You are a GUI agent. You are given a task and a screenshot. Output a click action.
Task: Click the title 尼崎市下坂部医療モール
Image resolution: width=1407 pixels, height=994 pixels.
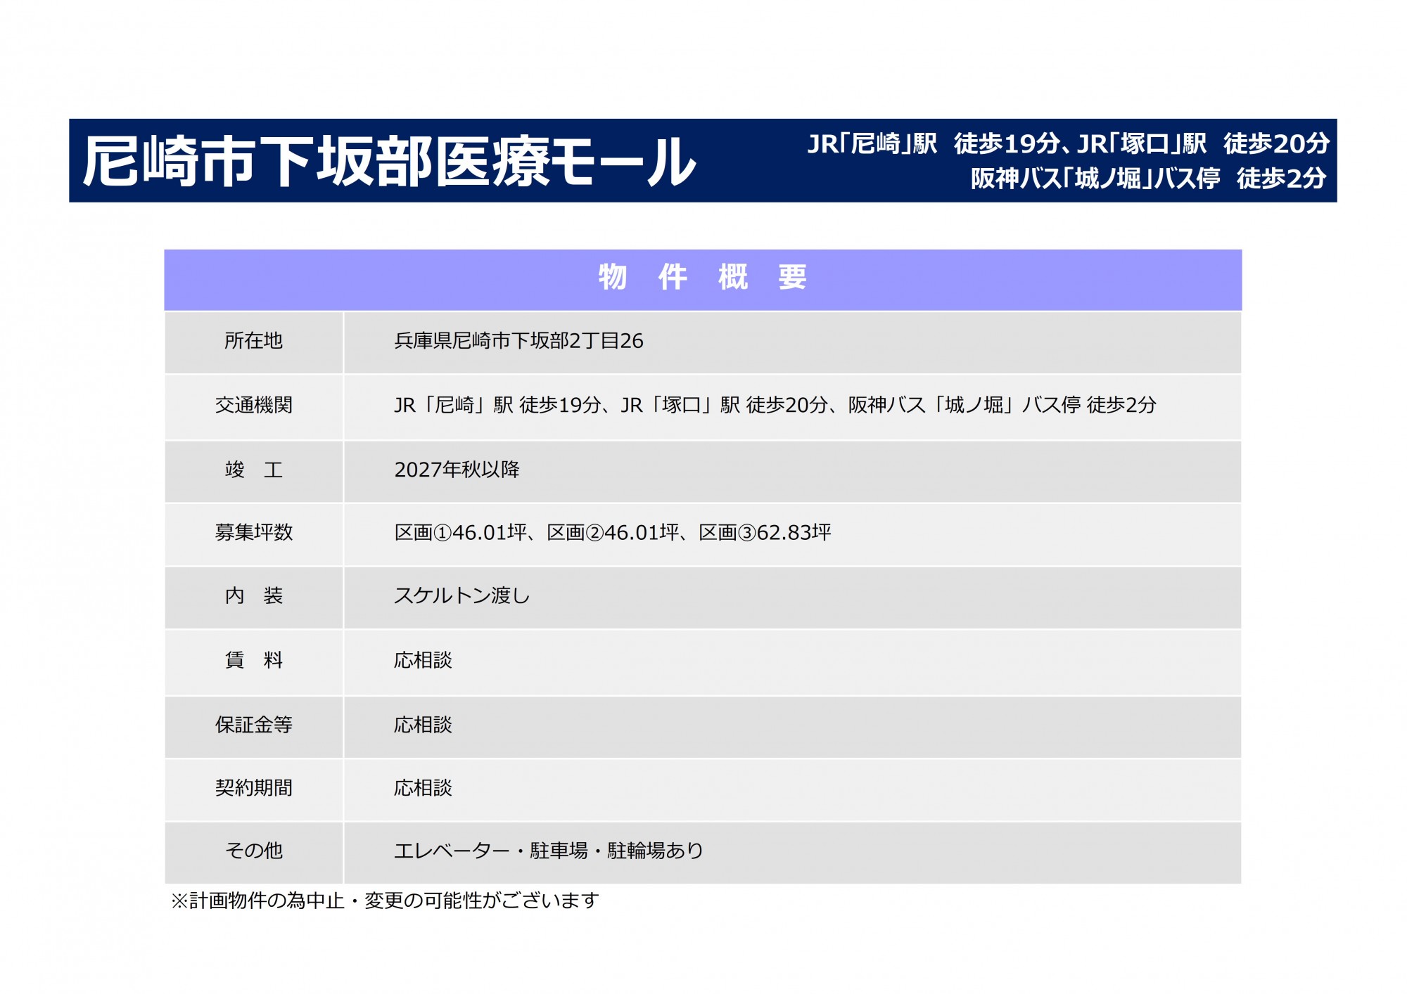click(x=389, y=162)
